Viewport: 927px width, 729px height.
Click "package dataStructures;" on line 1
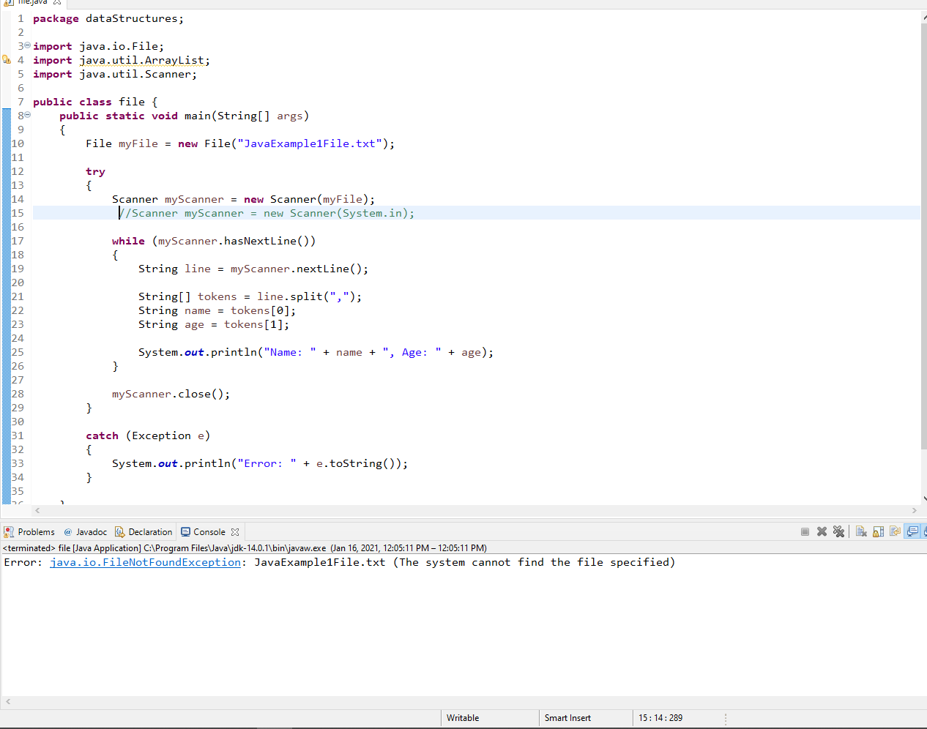tap(108, 18)
